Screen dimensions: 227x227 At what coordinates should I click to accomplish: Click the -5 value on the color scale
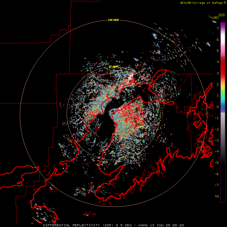(217, 163)
